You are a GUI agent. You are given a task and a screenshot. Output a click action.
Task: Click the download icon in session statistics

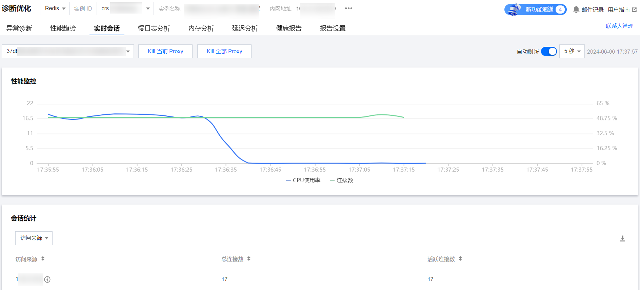pyautogui.click(x=622, y=238)
